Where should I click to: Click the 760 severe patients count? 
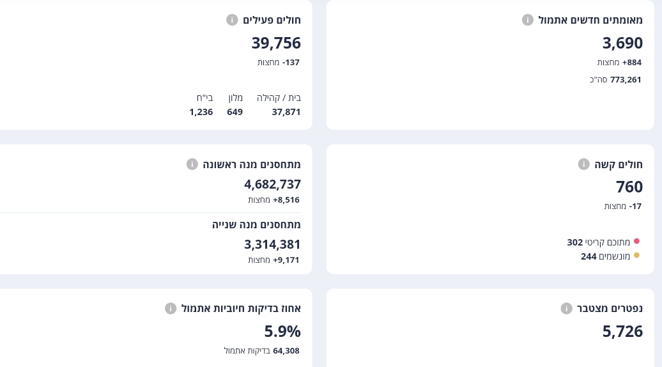[x=629, y=187]
